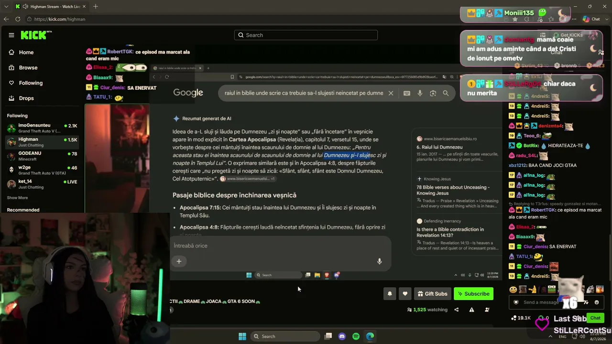Insert the green Pepe frog emote

[x=551, y=289]
